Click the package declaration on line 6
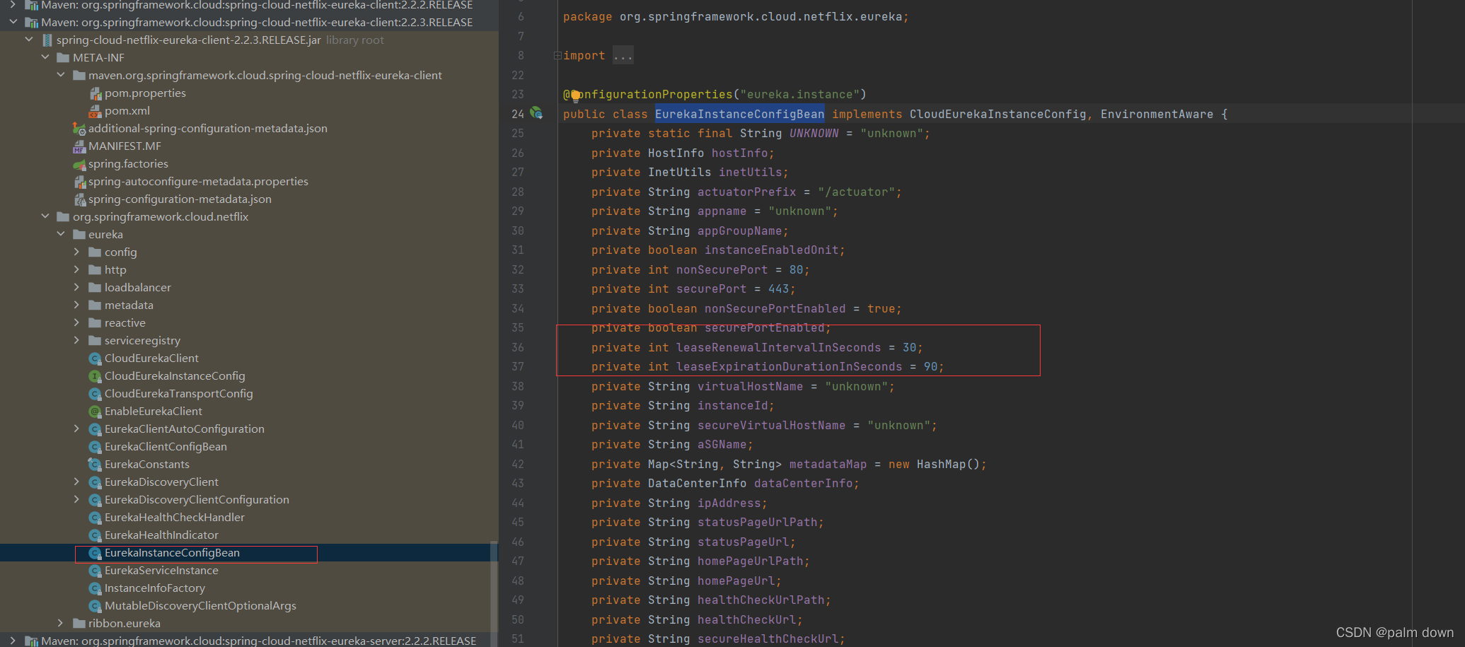This screenshot has height=647, width=1465. [x=736, y=17]
